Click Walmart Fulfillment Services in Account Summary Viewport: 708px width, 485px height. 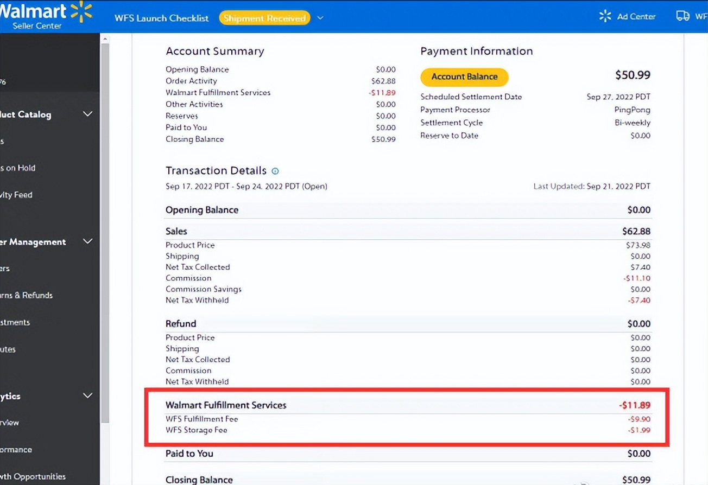[218, 92]
